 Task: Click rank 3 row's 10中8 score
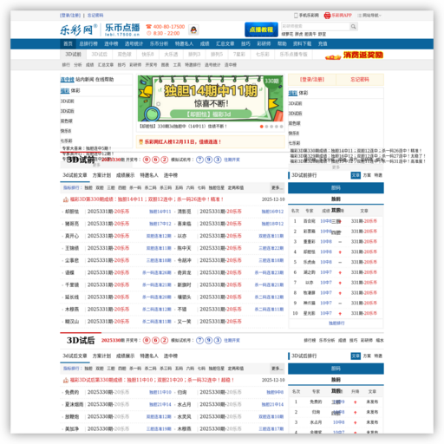point(326,241)
